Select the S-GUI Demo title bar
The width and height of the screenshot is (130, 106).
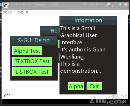click(x=34, y=40)
